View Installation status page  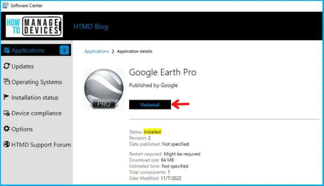(x=35, y=98)
